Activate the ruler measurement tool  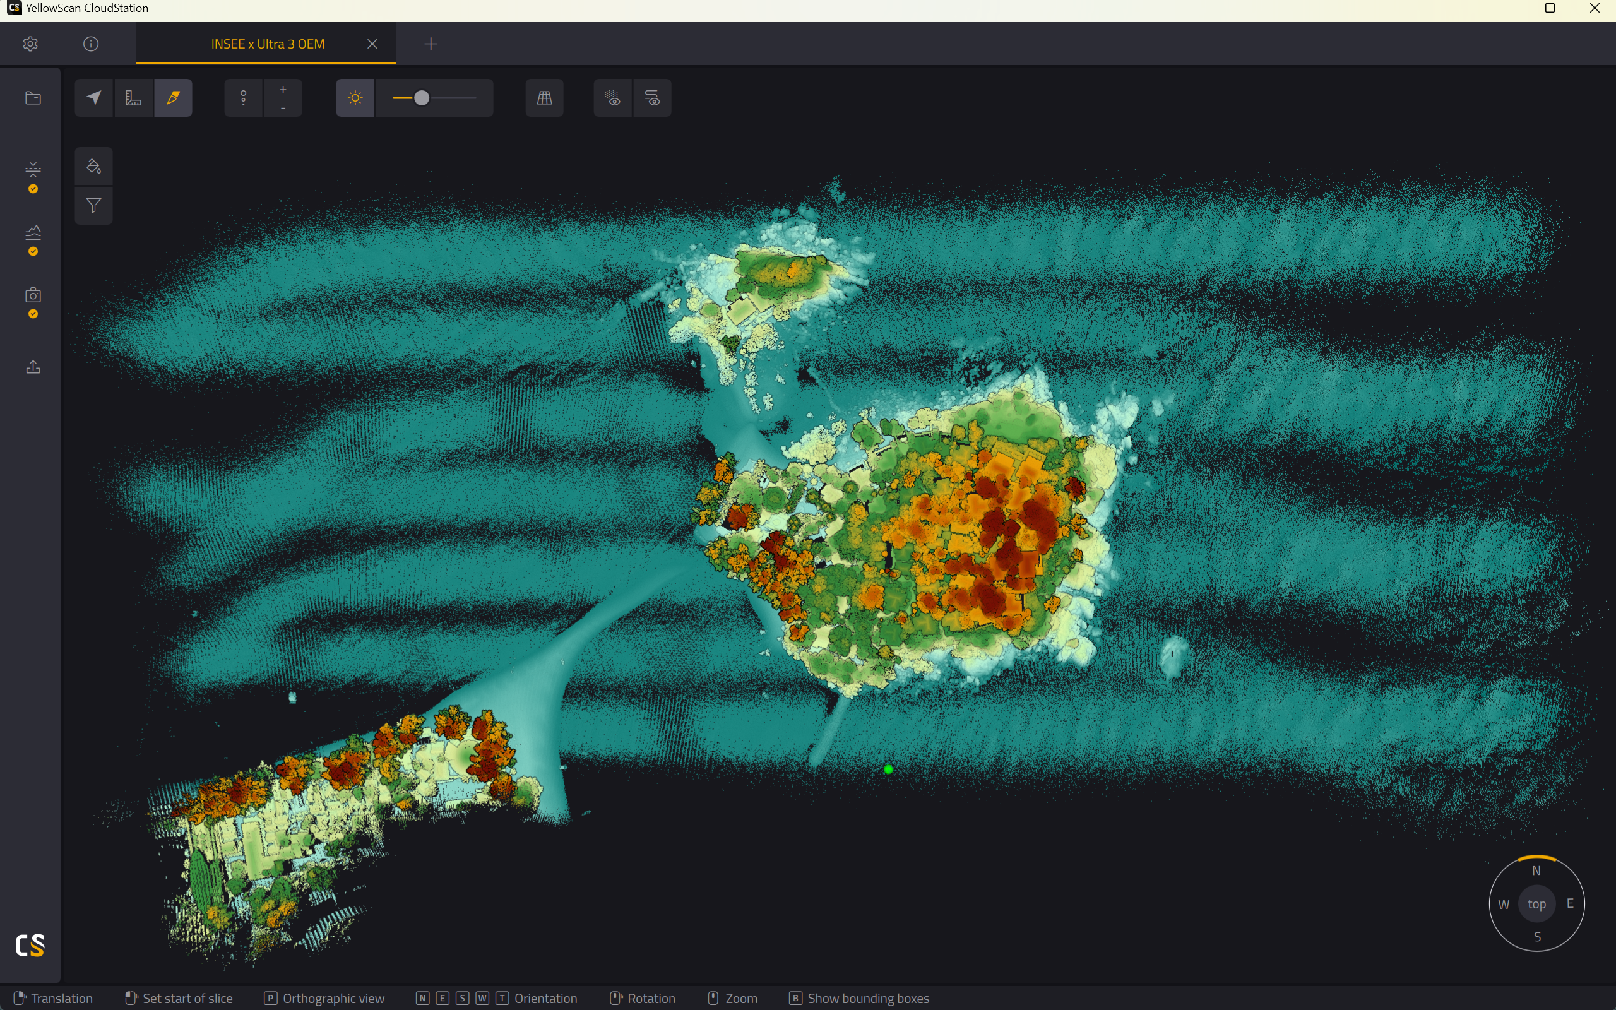[134, 98]
